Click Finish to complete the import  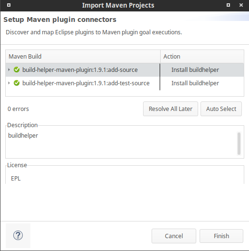pyautogui.click(x=221, y=236)
